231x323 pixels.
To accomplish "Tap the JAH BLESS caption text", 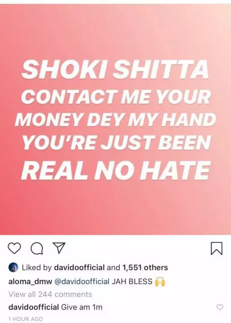I will coord(132,281).
